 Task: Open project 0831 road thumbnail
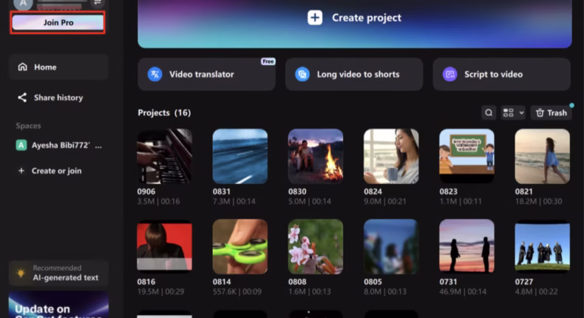pos(240,156)
